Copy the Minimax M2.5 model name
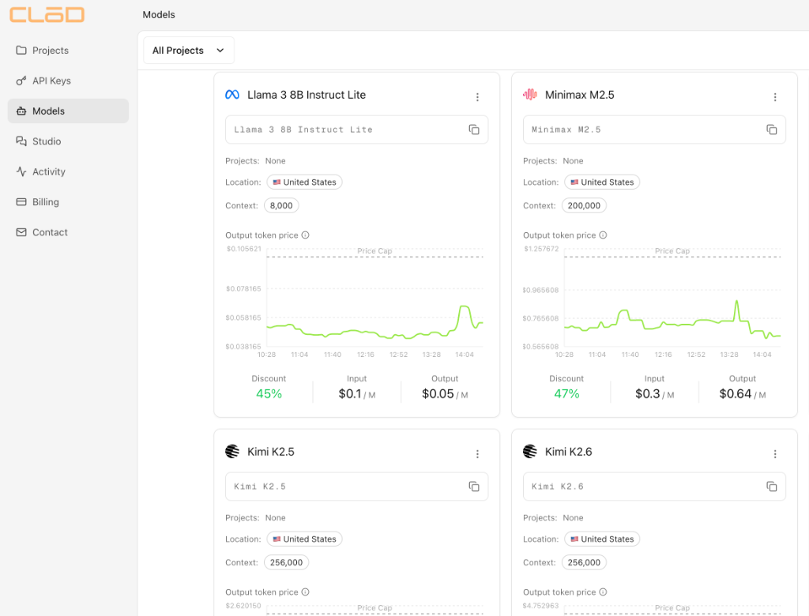 [x=771, y=130]
